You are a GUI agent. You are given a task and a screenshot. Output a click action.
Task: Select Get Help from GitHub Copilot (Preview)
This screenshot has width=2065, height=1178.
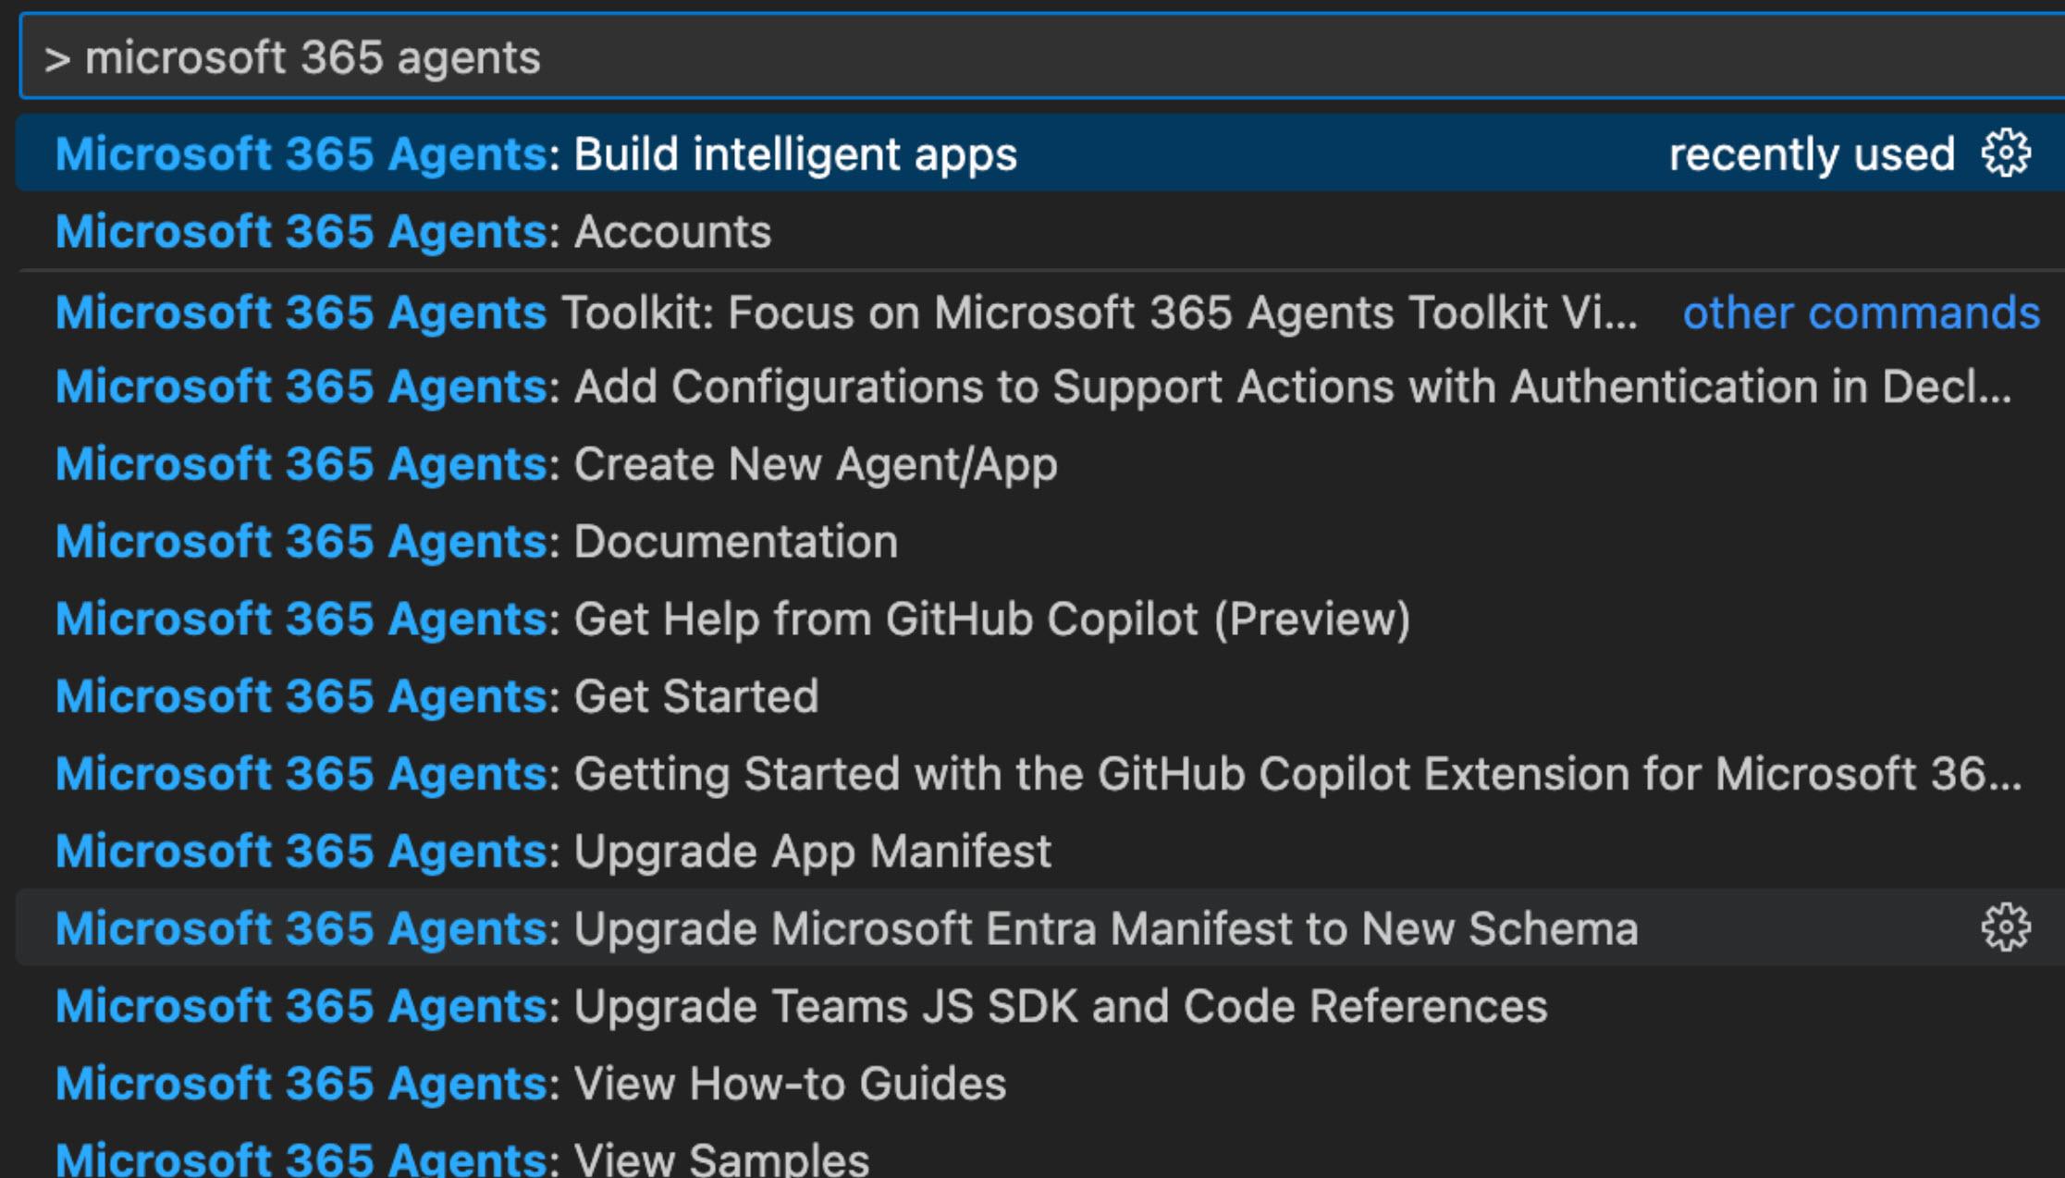click(x=732, y=620)
